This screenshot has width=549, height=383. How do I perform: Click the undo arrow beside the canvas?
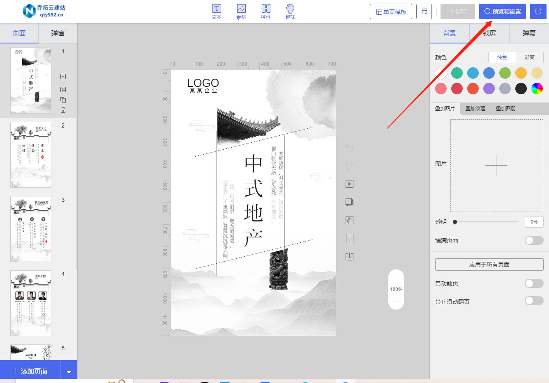[x=349, y=148]
